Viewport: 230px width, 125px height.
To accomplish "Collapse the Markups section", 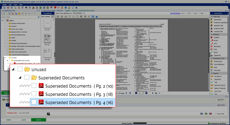I will click(x=212, y=35).
